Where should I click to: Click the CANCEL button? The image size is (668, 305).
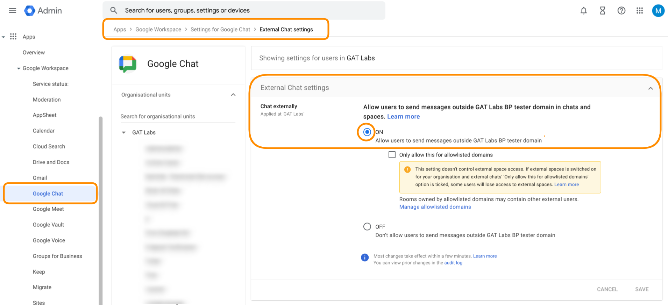[607, 289]
